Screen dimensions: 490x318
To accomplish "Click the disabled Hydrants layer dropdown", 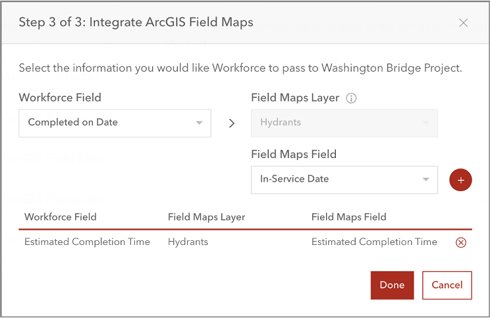I will pyautogui.click(x=344, y=123).
